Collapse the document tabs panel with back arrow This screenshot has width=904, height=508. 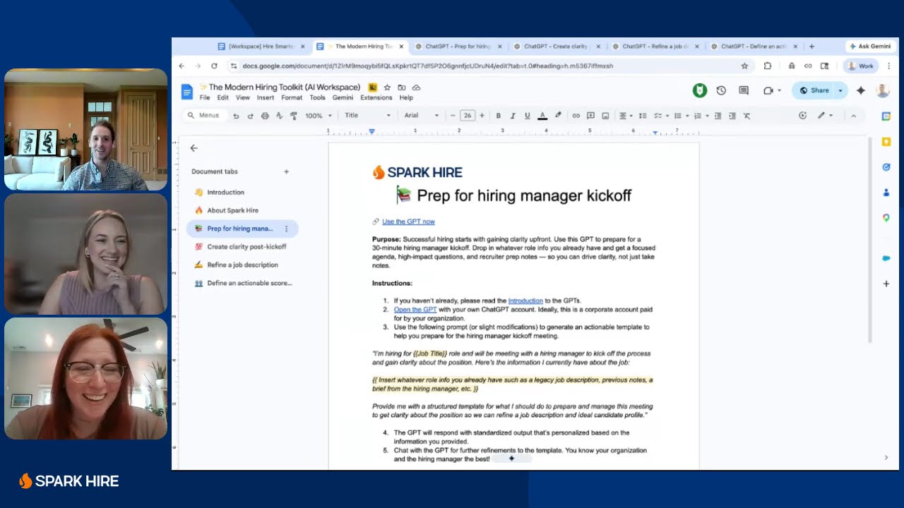pos(194,148)
